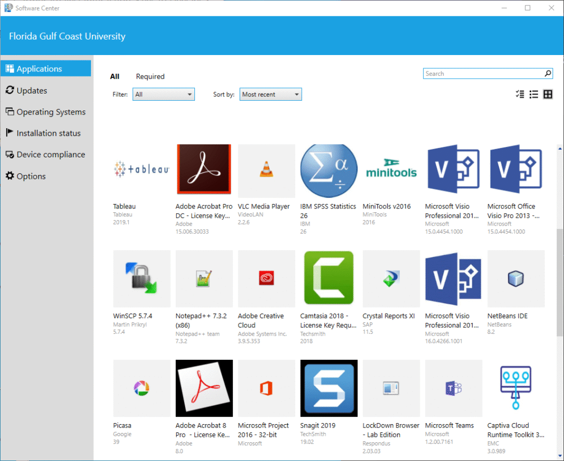Image resolution: width=564 pixels, height=461 pixels.
Task: Click the Picasa application icon
Action: click(x=142, y=388)
